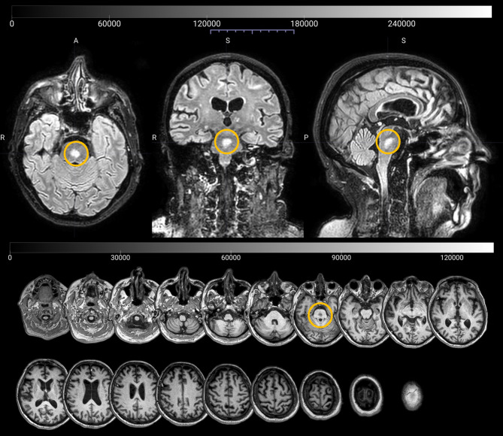The width and height of the screenshot is (503, 436).
Task: Click the lower grayscale intensity colorbar
Action: pos(252,247)
